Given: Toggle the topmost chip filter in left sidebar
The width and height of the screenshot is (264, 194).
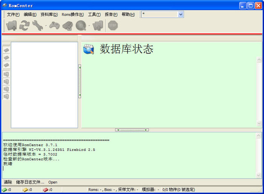Looking at the screenshot, I should [6, 50].
